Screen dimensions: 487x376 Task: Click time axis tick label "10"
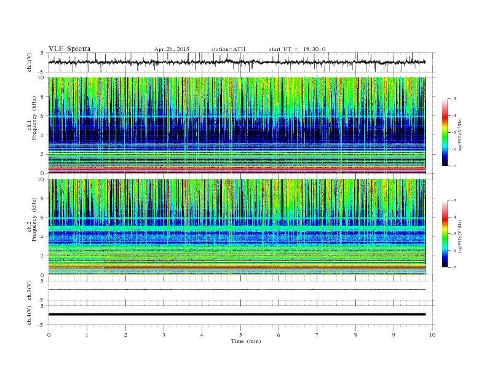tap(432, 335)
